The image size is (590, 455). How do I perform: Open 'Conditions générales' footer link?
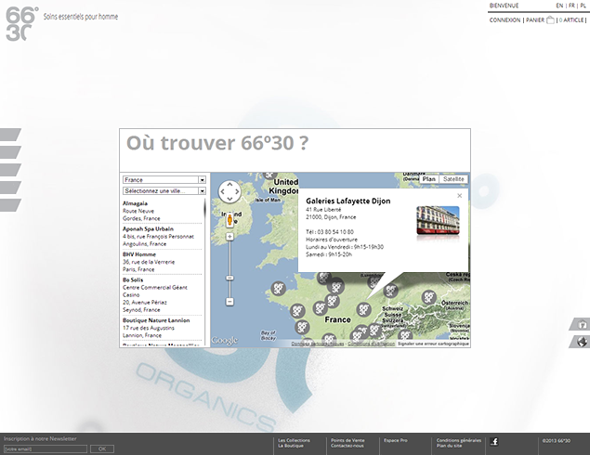[459, 440]
